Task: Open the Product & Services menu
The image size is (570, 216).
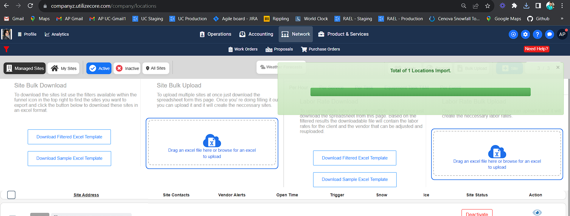Action: [x=343, y=34]
